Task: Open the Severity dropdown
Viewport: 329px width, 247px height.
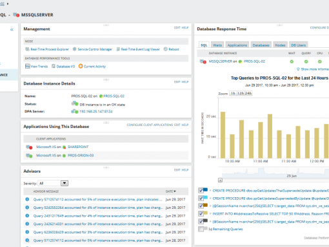Action: point(65,183)
